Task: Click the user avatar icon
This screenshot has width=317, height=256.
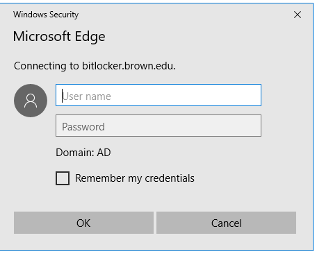Action: click(x=31, y=101)
